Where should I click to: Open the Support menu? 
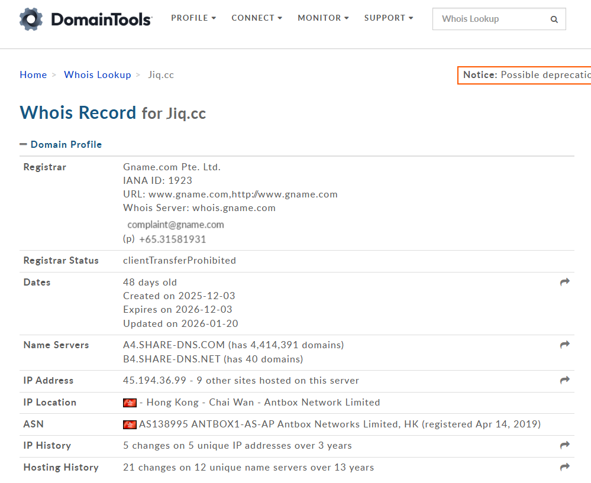tap(389, 18)
